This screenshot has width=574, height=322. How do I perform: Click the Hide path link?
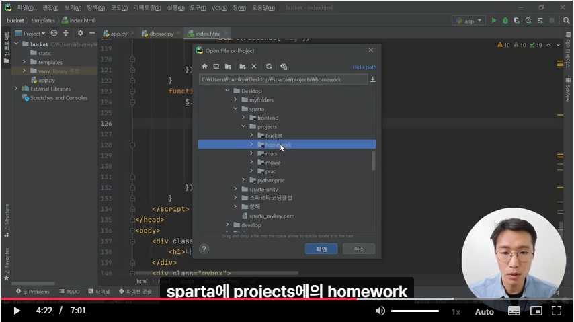[x=364, y=67]
